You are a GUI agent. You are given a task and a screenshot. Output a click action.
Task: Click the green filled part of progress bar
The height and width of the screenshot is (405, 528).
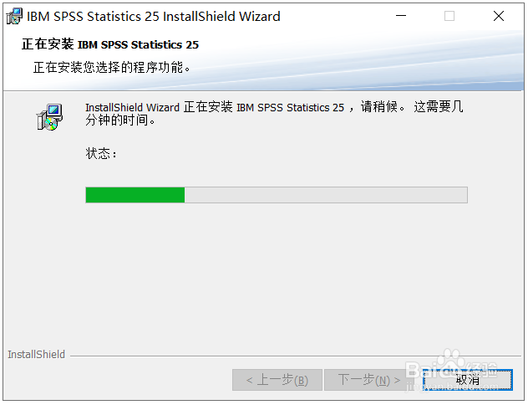tap(135, 195)
